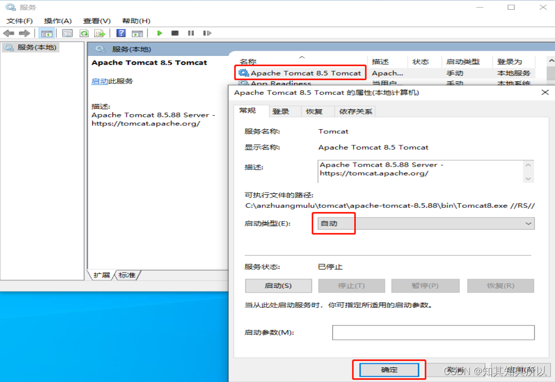Open the 帮助(H) menu

(x=136, y=21)
